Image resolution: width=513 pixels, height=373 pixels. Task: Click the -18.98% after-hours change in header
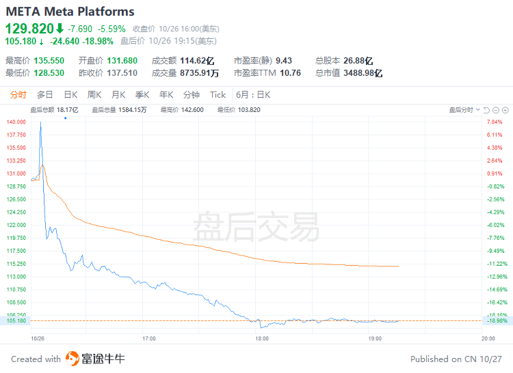(x=98, y=41)
